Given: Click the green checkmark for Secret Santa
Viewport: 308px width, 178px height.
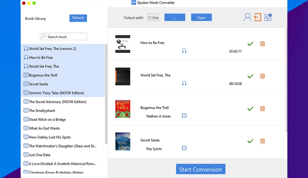Looking at the screenshot, I should coord(250,141).
